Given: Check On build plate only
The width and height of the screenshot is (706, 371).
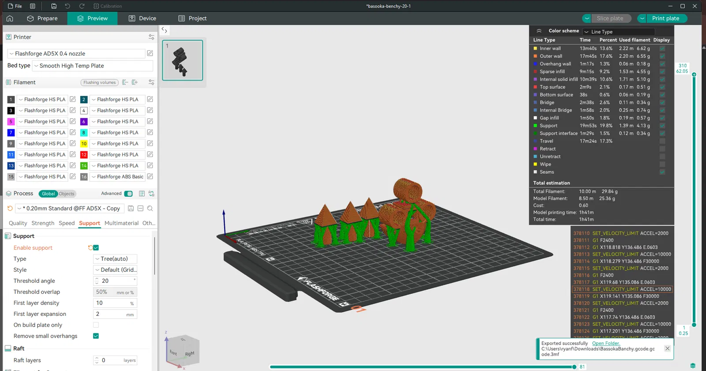Looking at the screenshot, I should (x=96, y=325).
